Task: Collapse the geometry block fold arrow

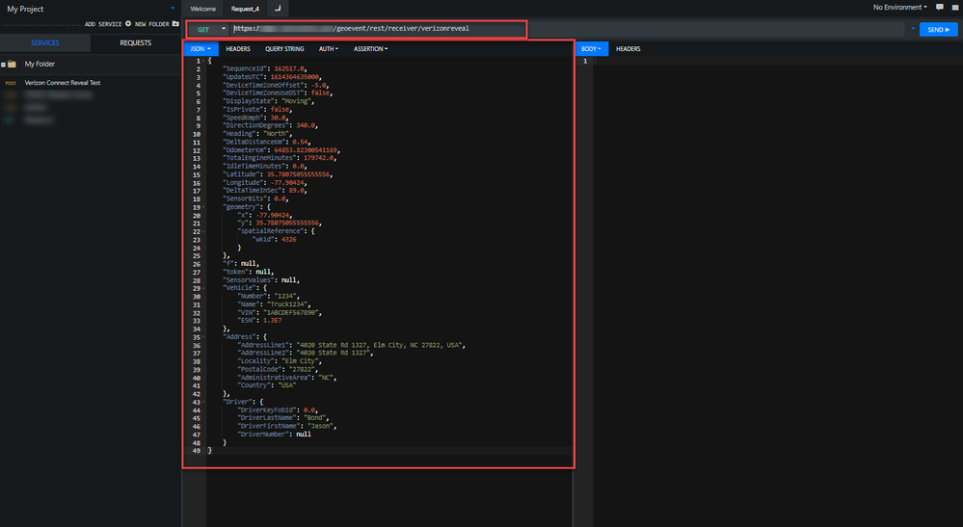Action: [x=203, y=207]
